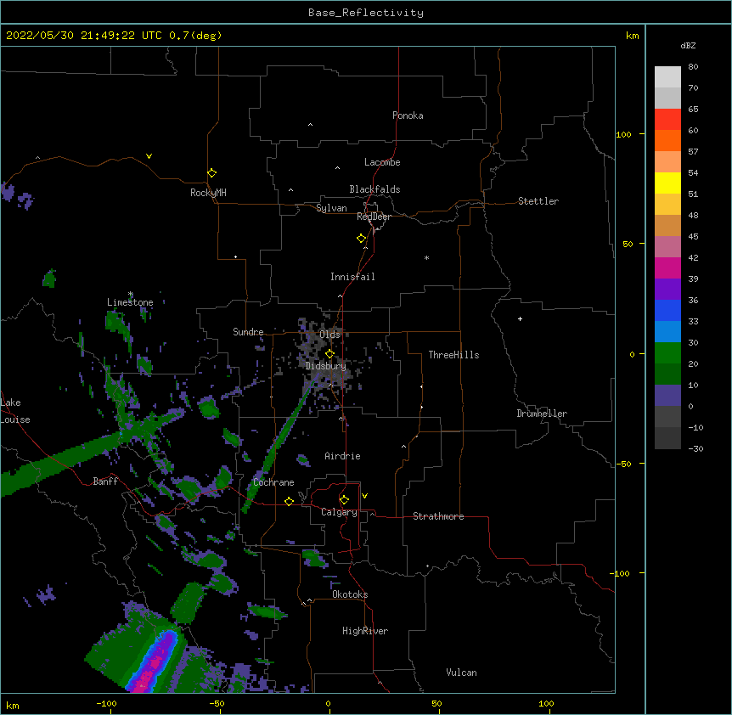
Task: Click the -100 tick label on bottom axis
Action: [106, 704]
